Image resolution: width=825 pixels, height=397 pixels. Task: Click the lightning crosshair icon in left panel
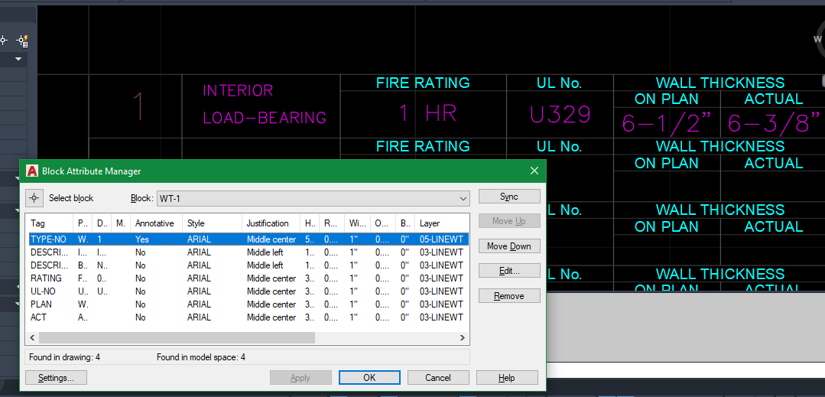coord(23,40)
